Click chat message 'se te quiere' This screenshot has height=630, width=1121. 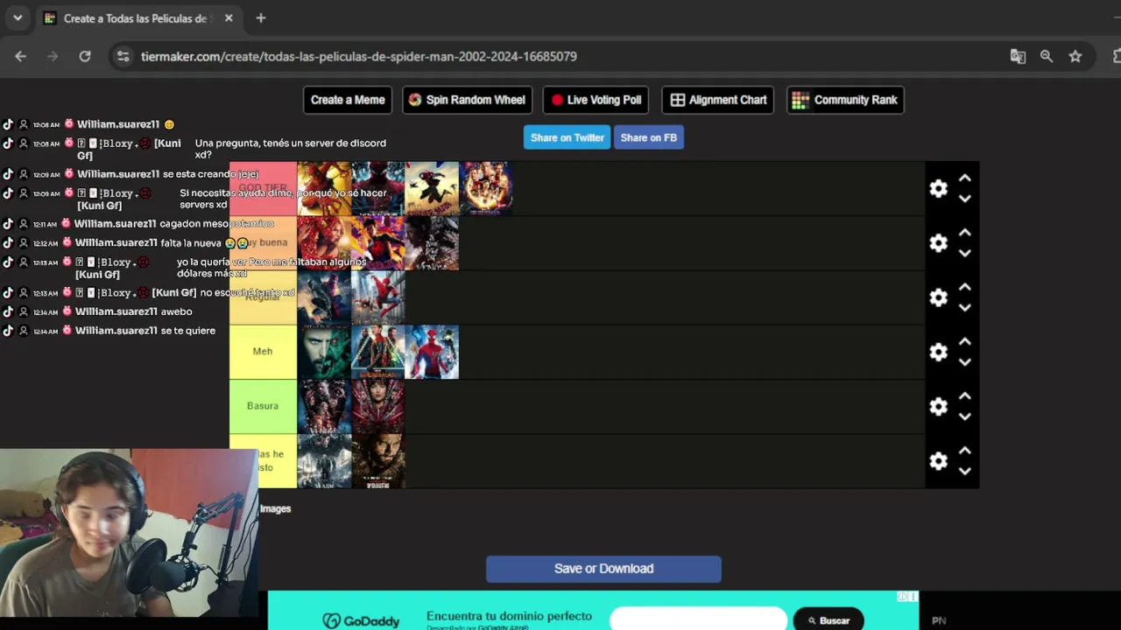188,331
